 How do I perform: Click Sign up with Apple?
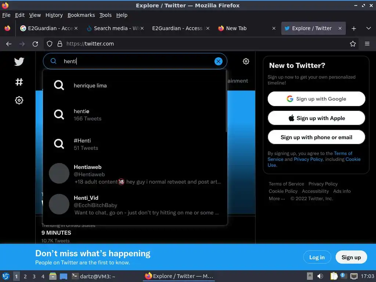click(x=316, y=118)
